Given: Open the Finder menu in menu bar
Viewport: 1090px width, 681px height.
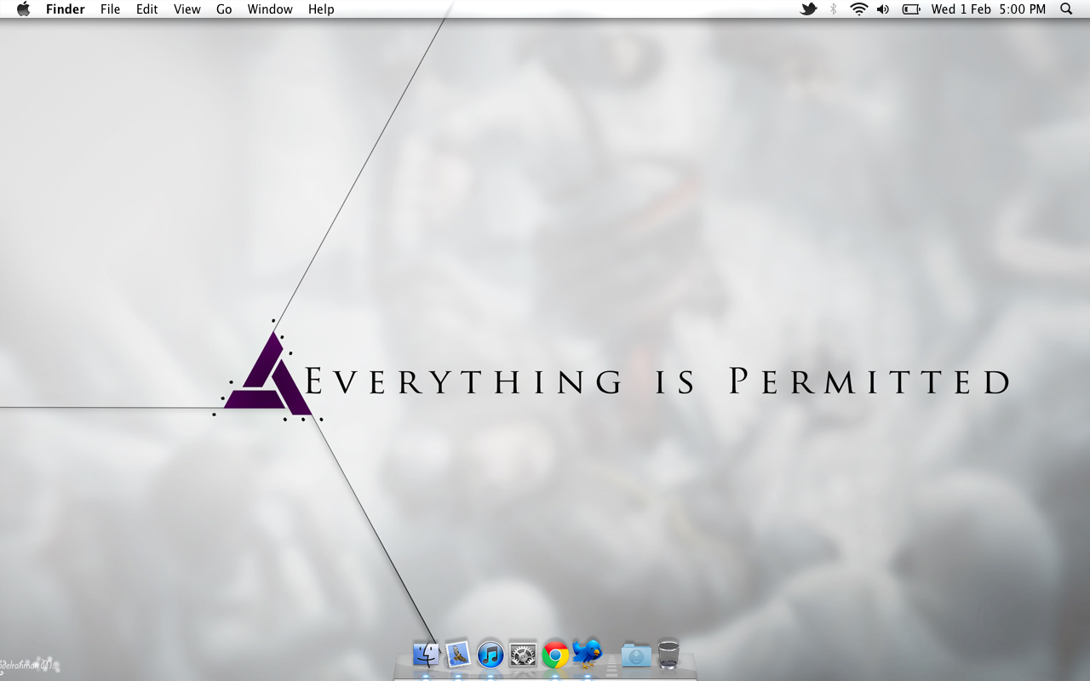Looking at the screenshot, I should point(66,9).
